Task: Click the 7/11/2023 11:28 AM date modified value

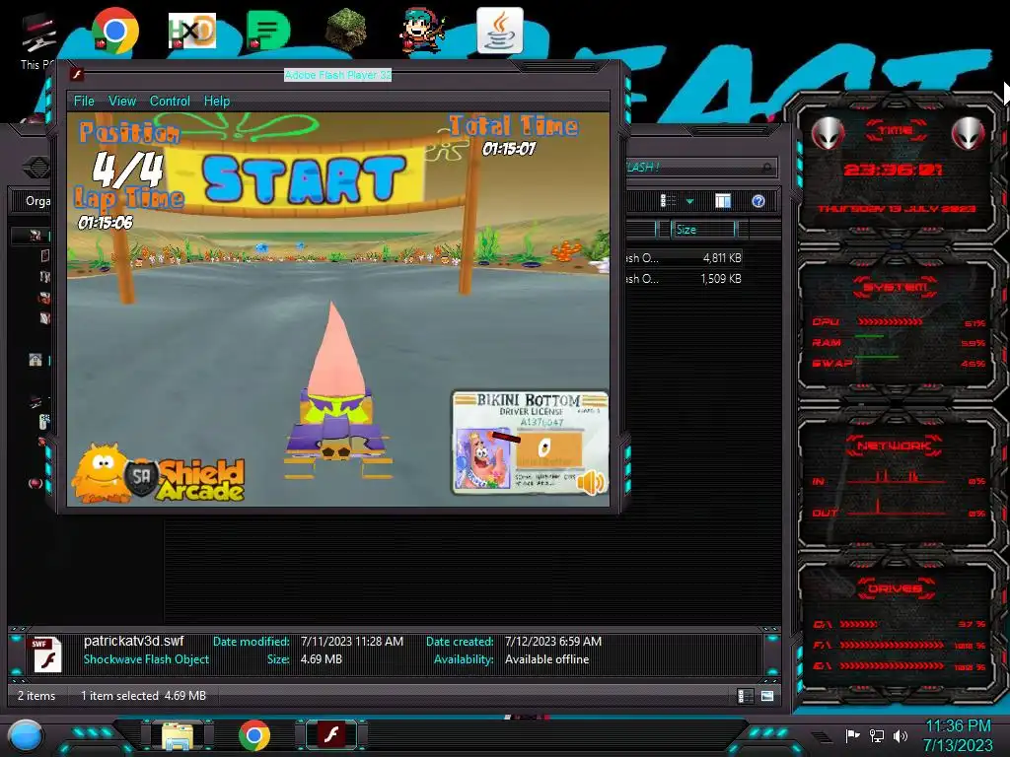Action: click(352, 642)
